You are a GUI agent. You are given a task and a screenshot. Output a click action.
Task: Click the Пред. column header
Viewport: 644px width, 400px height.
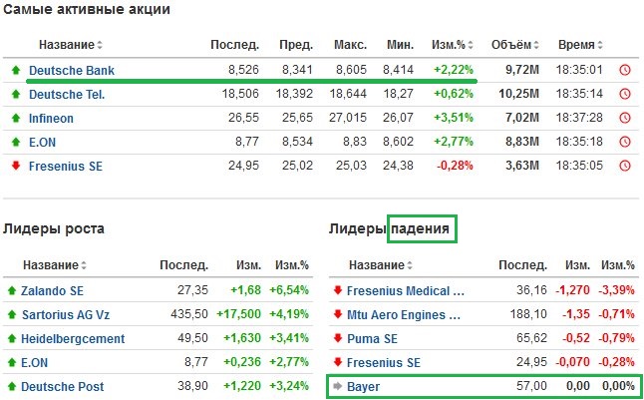click(296, 45)
